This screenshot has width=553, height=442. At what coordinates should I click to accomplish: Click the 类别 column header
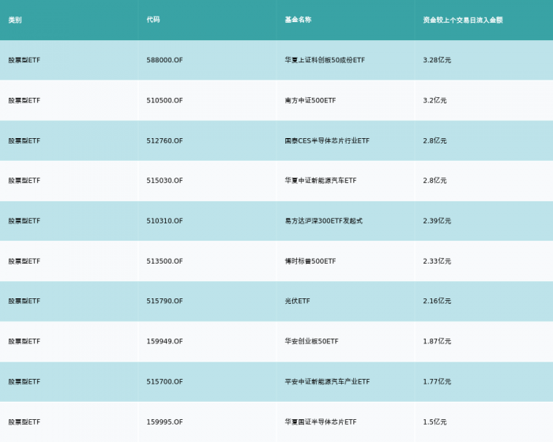point(15,20)
